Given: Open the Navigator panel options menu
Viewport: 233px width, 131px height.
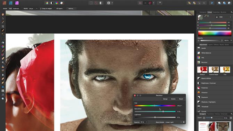Looking at the screenshot, I should coord(232,114).
